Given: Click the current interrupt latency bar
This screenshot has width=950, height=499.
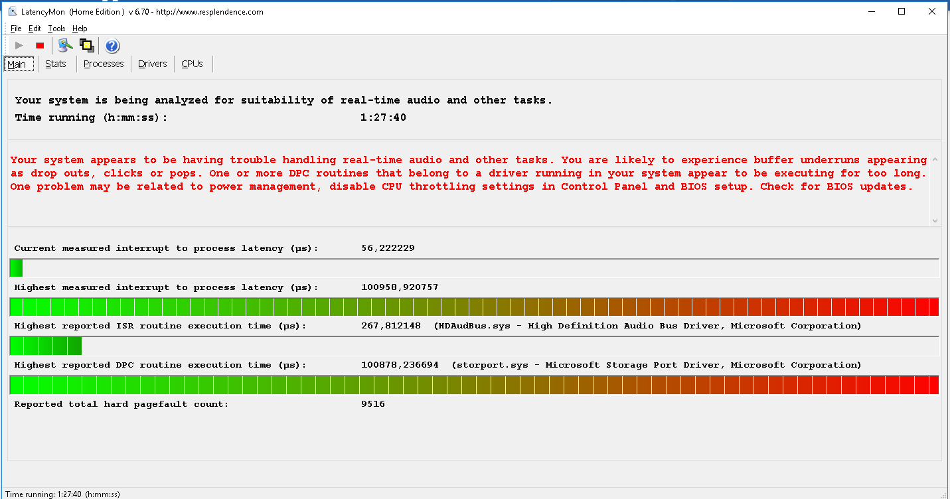Looking at the screenshot, I should pos(474,268).
